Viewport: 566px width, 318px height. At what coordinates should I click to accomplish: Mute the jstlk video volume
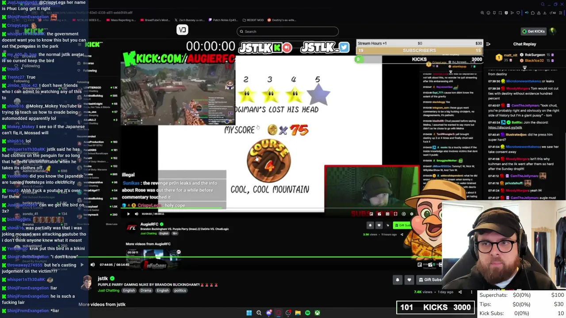[92, 265]
